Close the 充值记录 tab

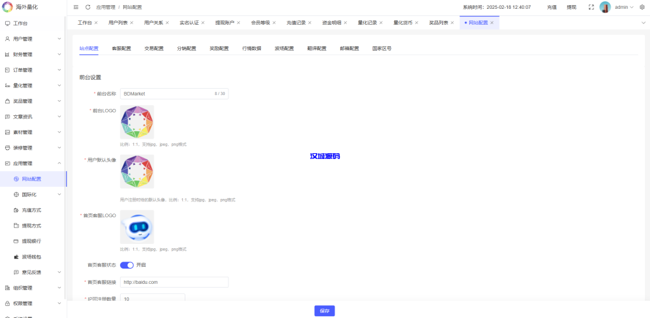[310, 23]
